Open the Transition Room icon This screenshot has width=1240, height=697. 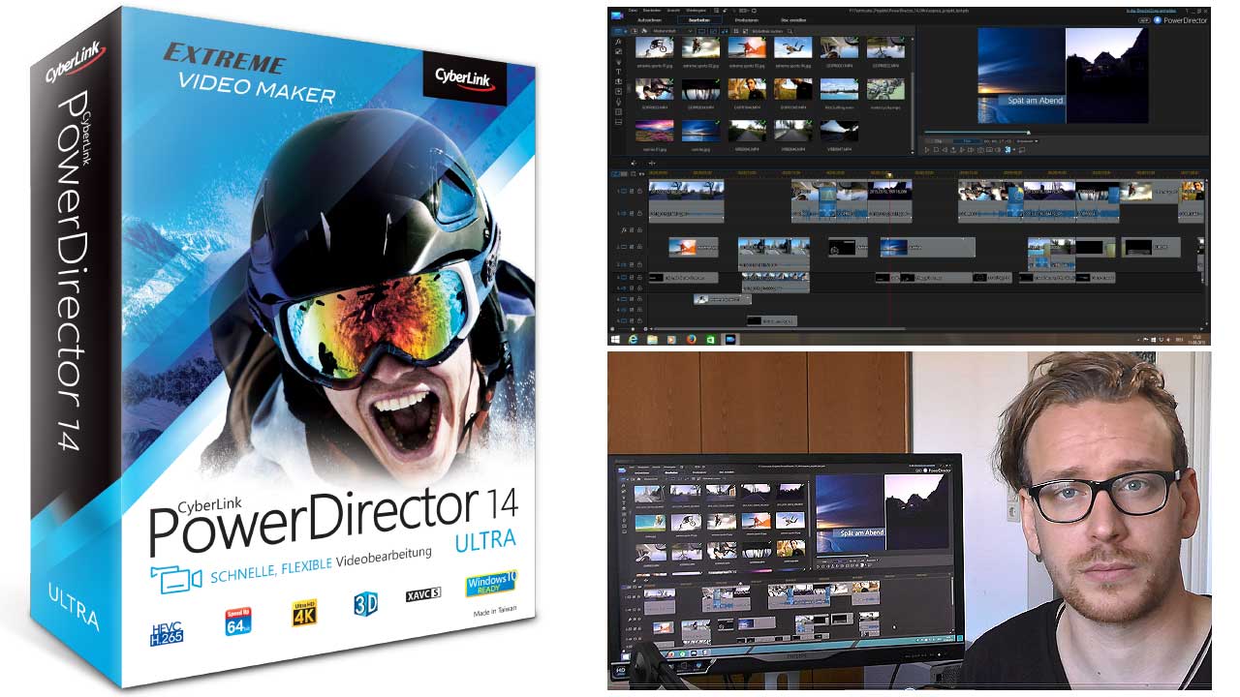pos(618,81)
